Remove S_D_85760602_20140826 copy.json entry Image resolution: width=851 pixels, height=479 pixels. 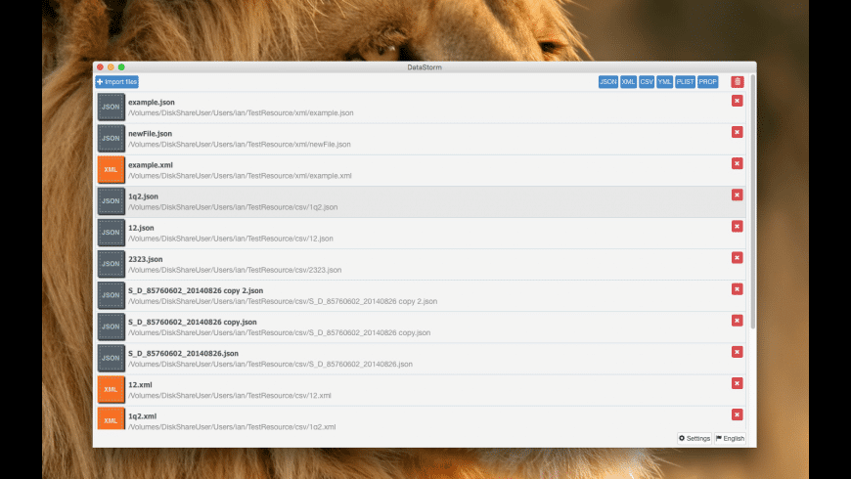pos(737,322)
